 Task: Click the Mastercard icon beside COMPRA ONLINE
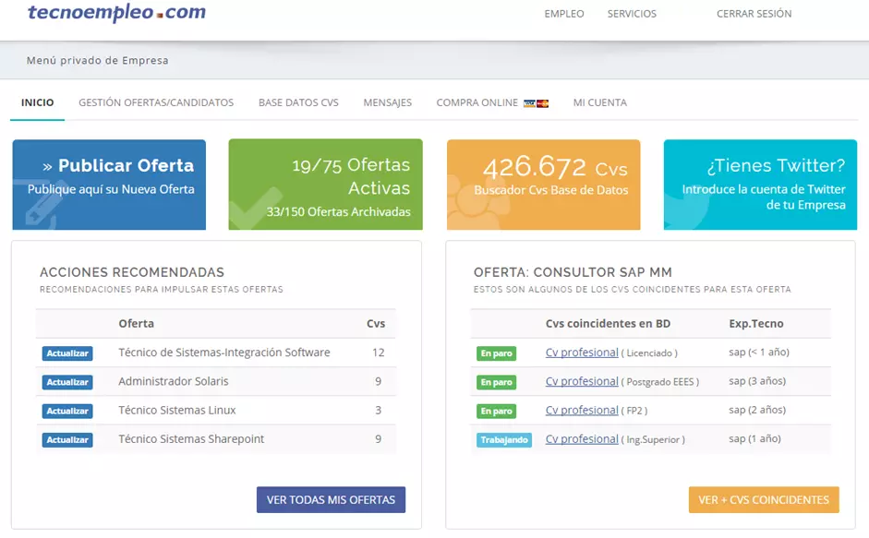[542, 103]
